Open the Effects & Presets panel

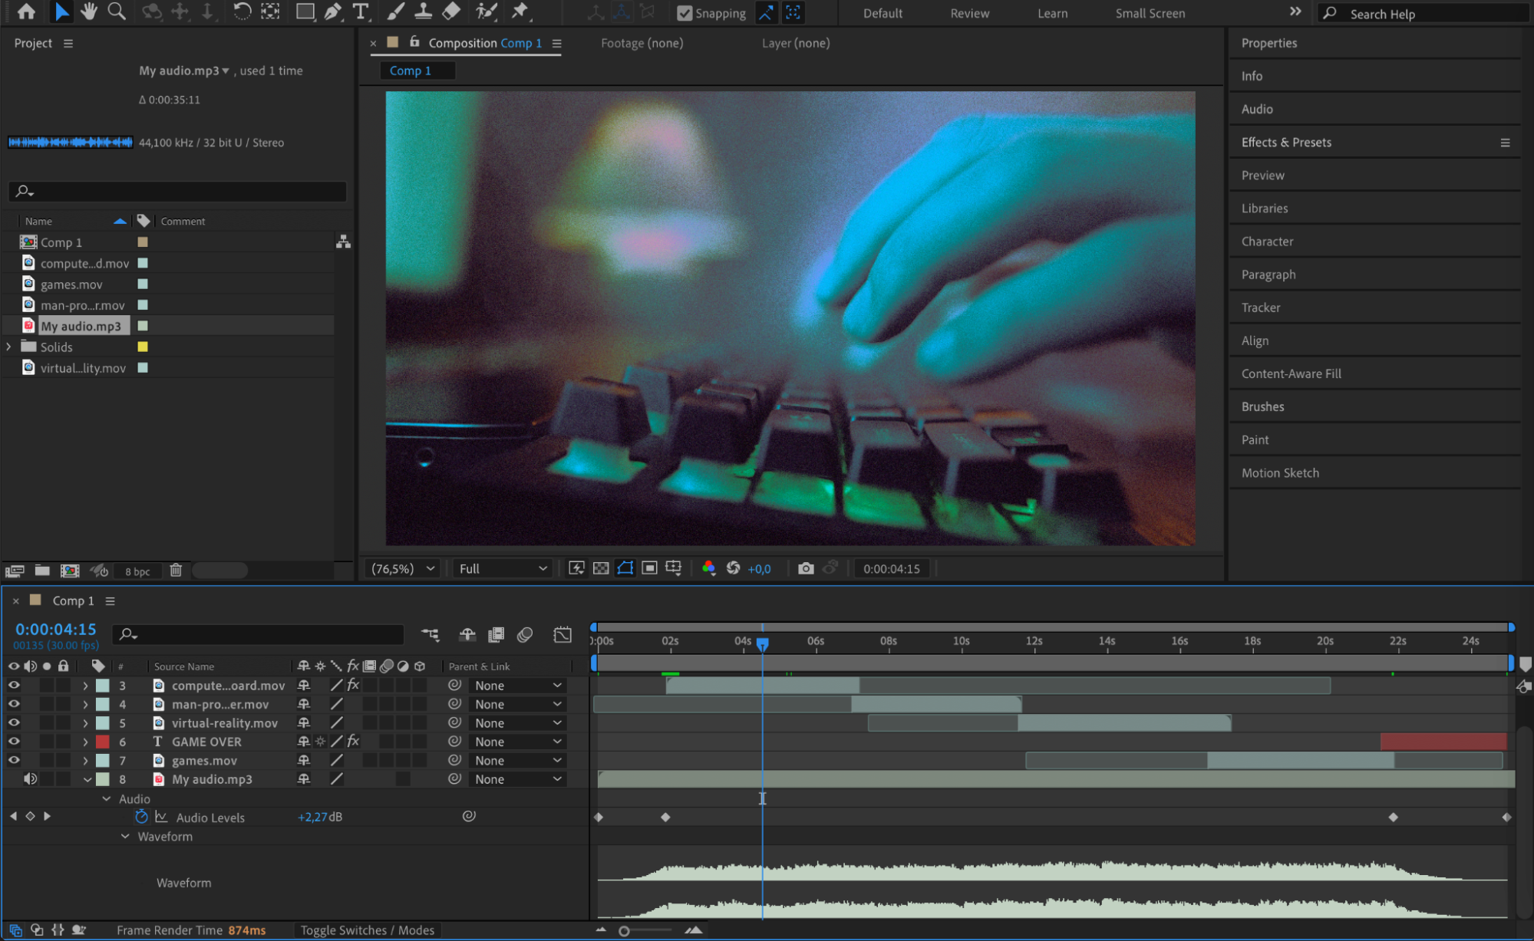[1286, 142]
